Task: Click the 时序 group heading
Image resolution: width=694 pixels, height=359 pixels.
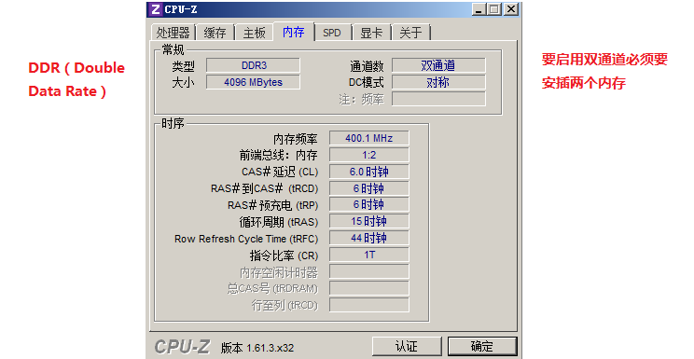Action: pos(173,123)
